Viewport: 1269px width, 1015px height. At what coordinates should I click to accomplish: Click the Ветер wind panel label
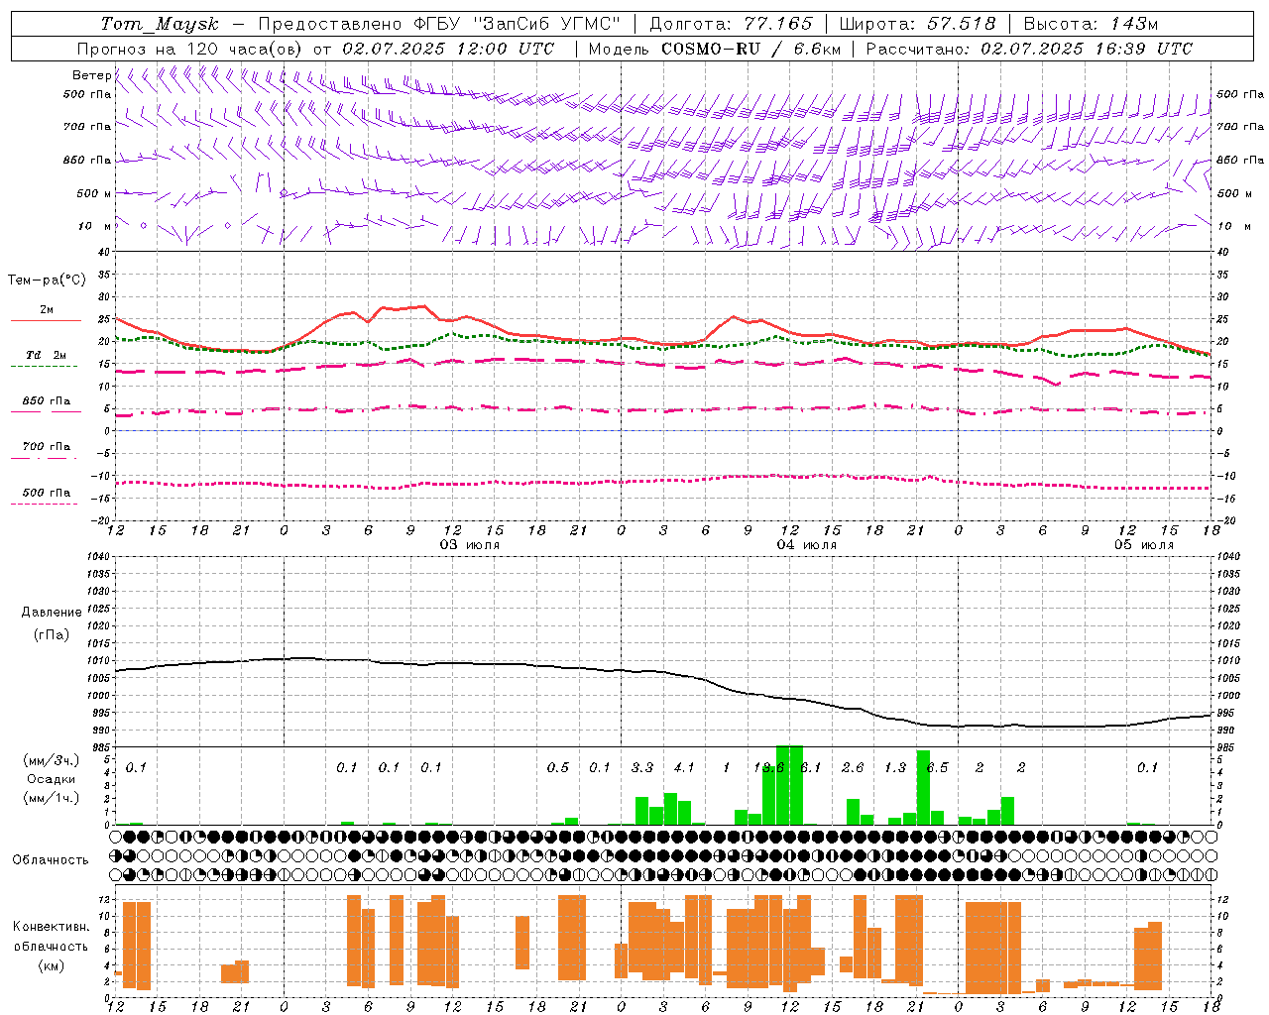(x=91, y=75)
